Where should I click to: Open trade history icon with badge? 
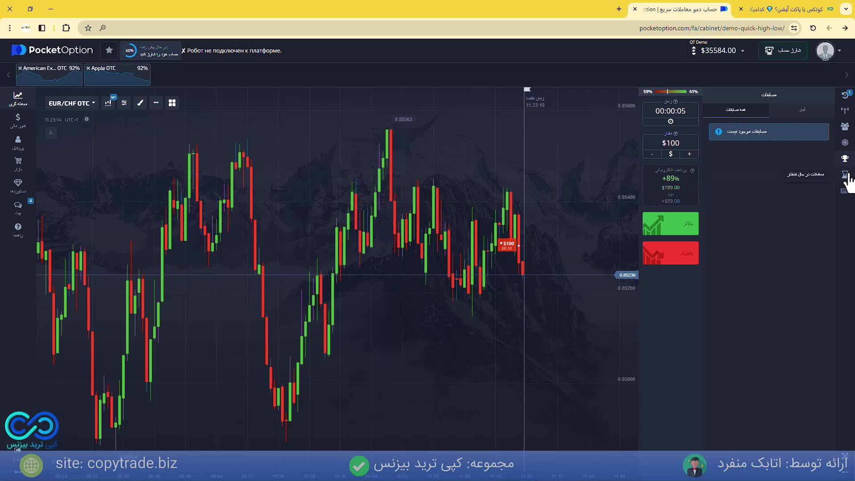[x=845, y=94]
